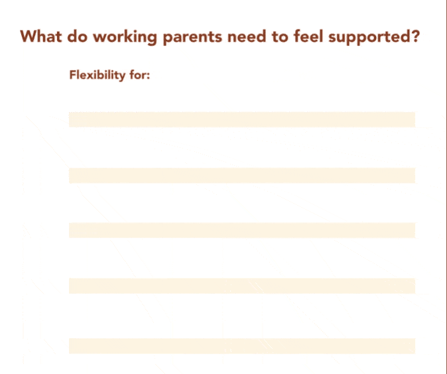Click the first beige bar under Flexibility for
The width and height of the screenshot is (447, 374).
pyautogui.click(x=241, y=119)
